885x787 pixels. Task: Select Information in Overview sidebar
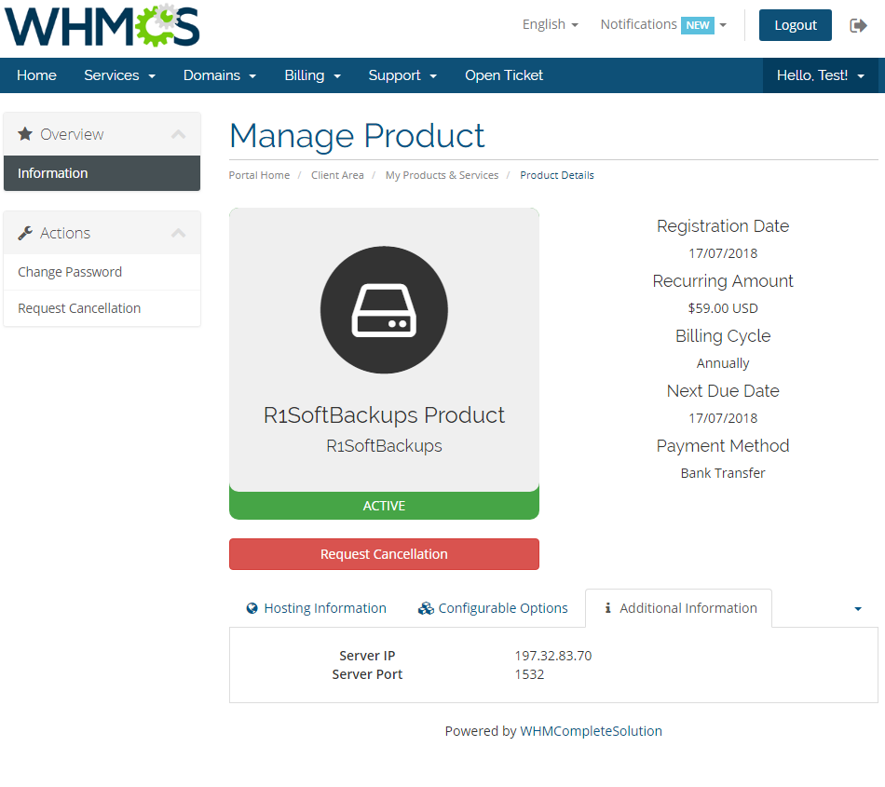[x=102, y=173]
